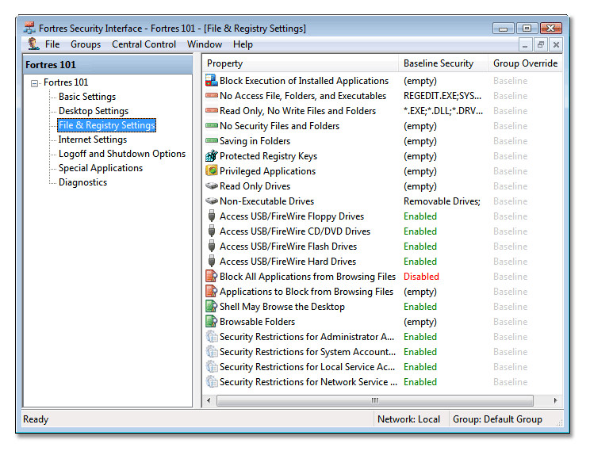Click the Non-Executable Drives disk icon
590x455 pixels.
tap(212, 201)
